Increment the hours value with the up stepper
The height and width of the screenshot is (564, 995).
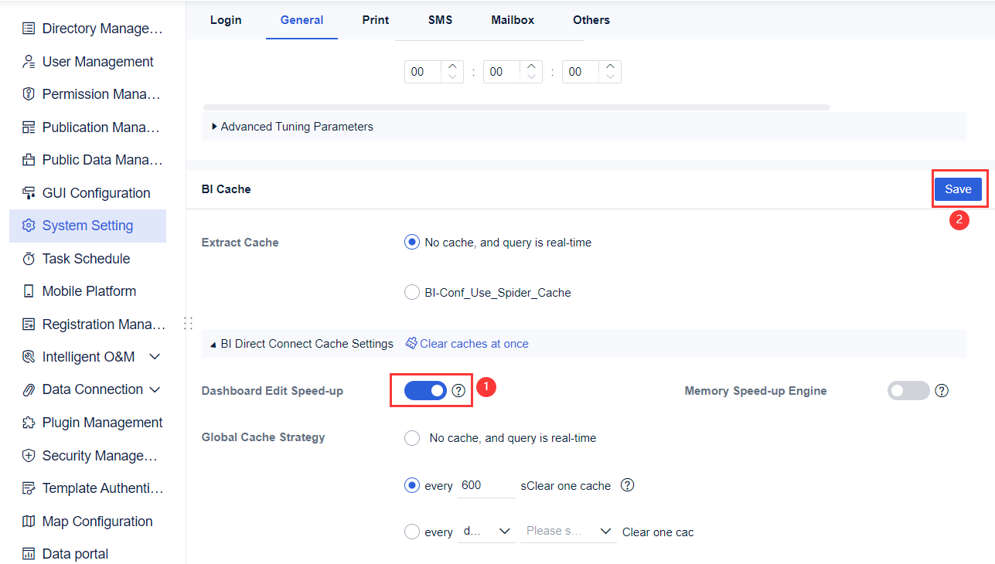tap(451, 66)
